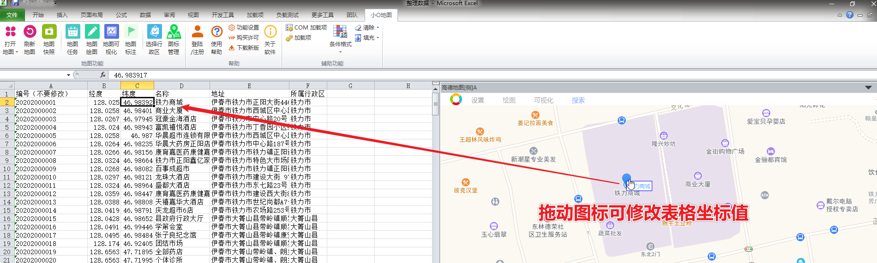This screenshot has width=877, height=263.
Task: Click the Select All corner of the sheet
Action: 7,85
